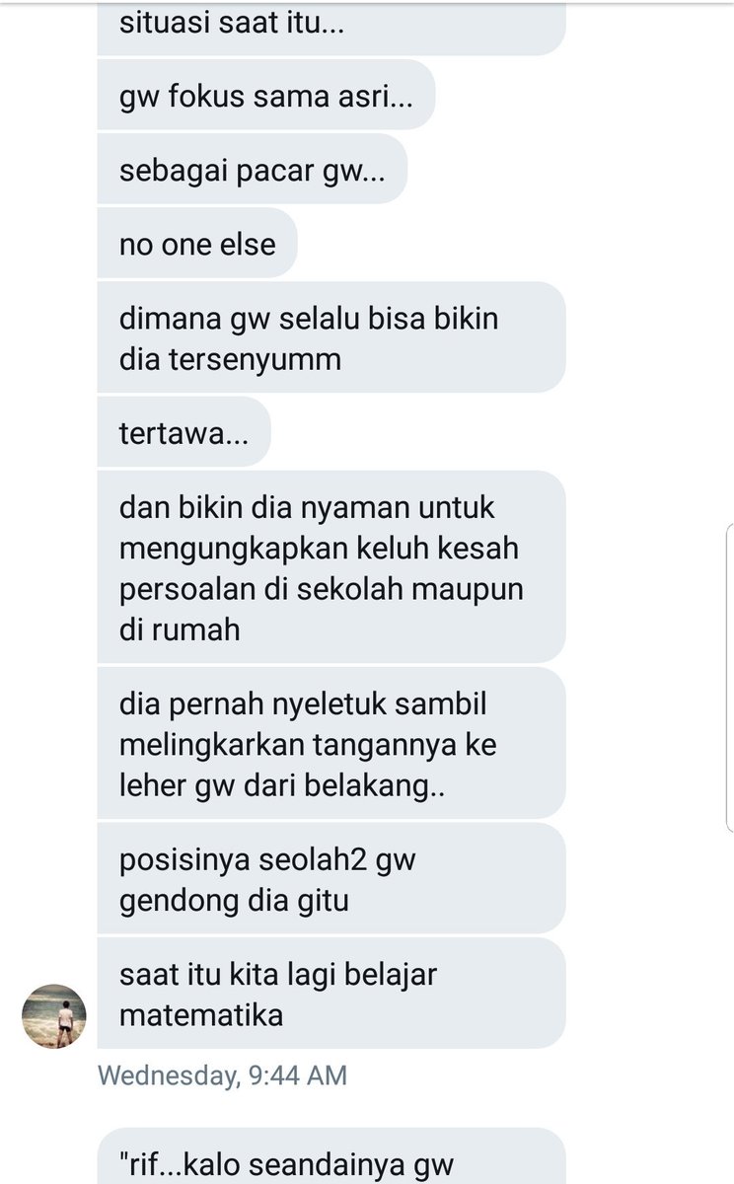Select the 'saat itu kita lagi belajar' message

[x=331, y=992]
